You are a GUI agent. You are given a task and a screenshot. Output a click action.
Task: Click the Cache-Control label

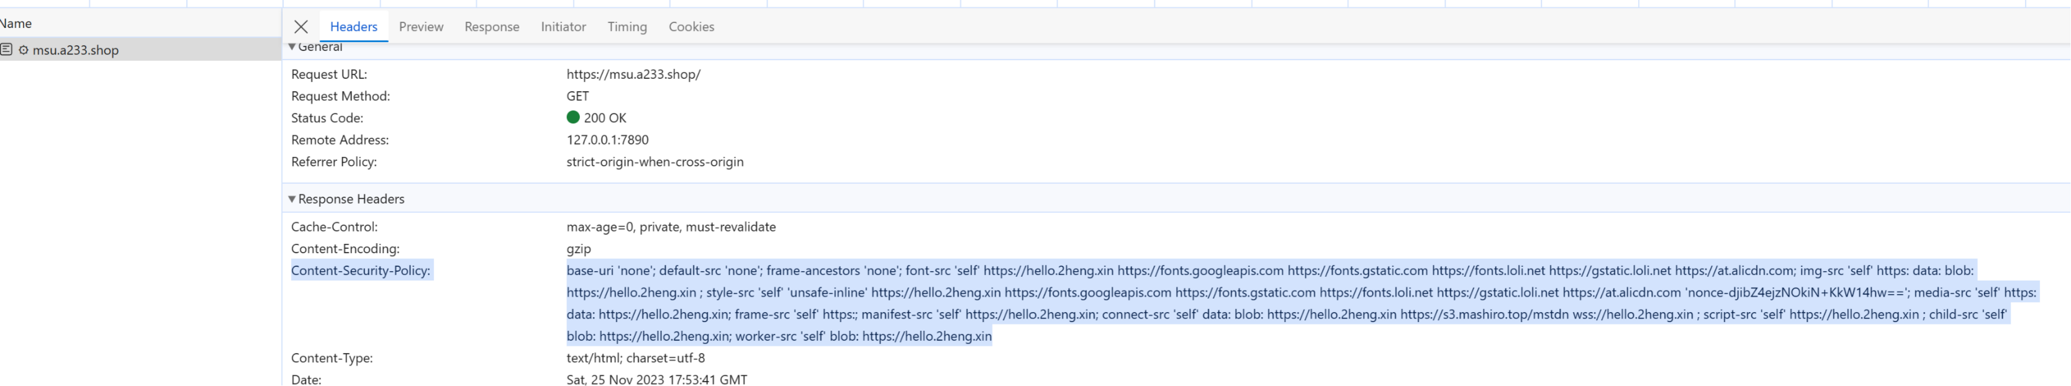coord(333,227)
